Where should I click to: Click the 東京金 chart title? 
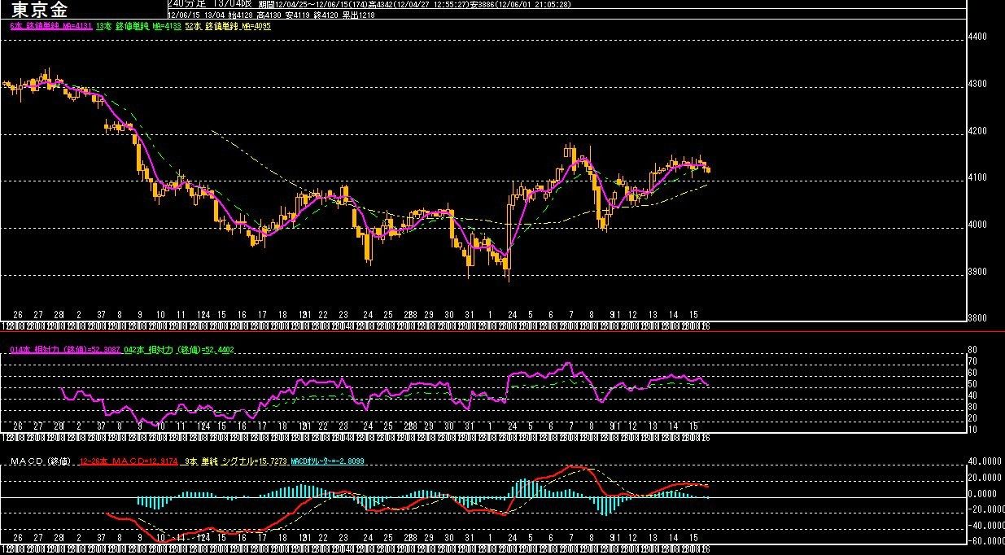(40, 10)
